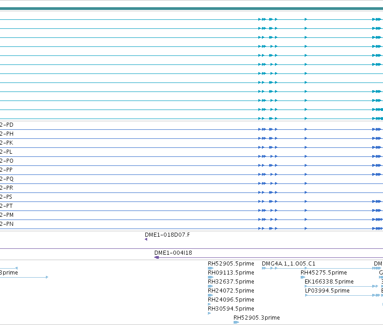Click the purple arrow glyph under DME1-018D07.F
The width and height of the screenshot is (383, 325).
[x=146, y=239]
